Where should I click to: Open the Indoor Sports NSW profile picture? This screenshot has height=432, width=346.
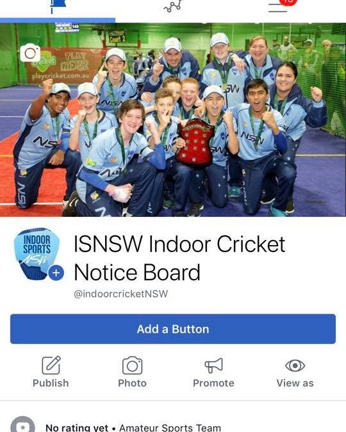tap(37, 253)
